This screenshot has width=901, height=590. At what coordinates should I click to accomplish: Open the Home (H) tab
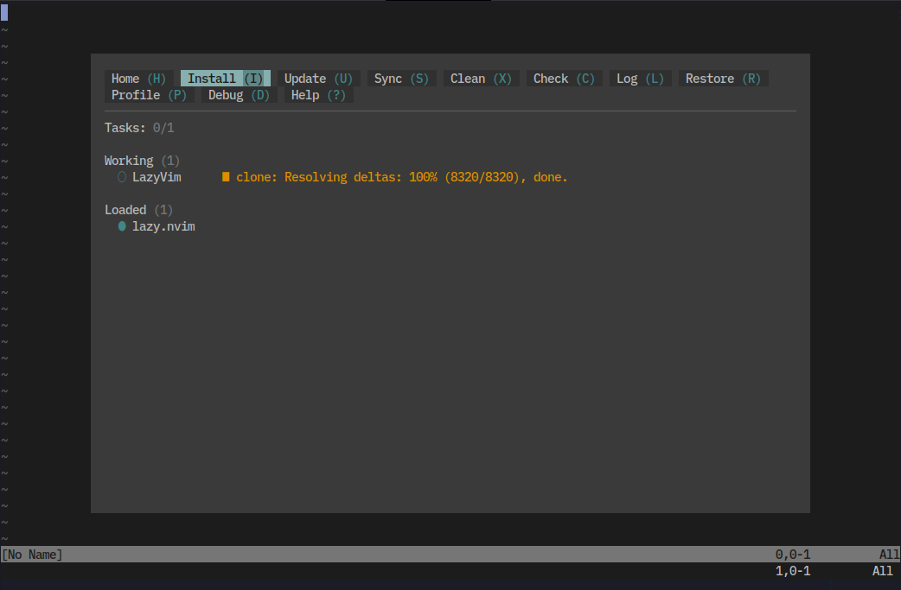[138, 79]
